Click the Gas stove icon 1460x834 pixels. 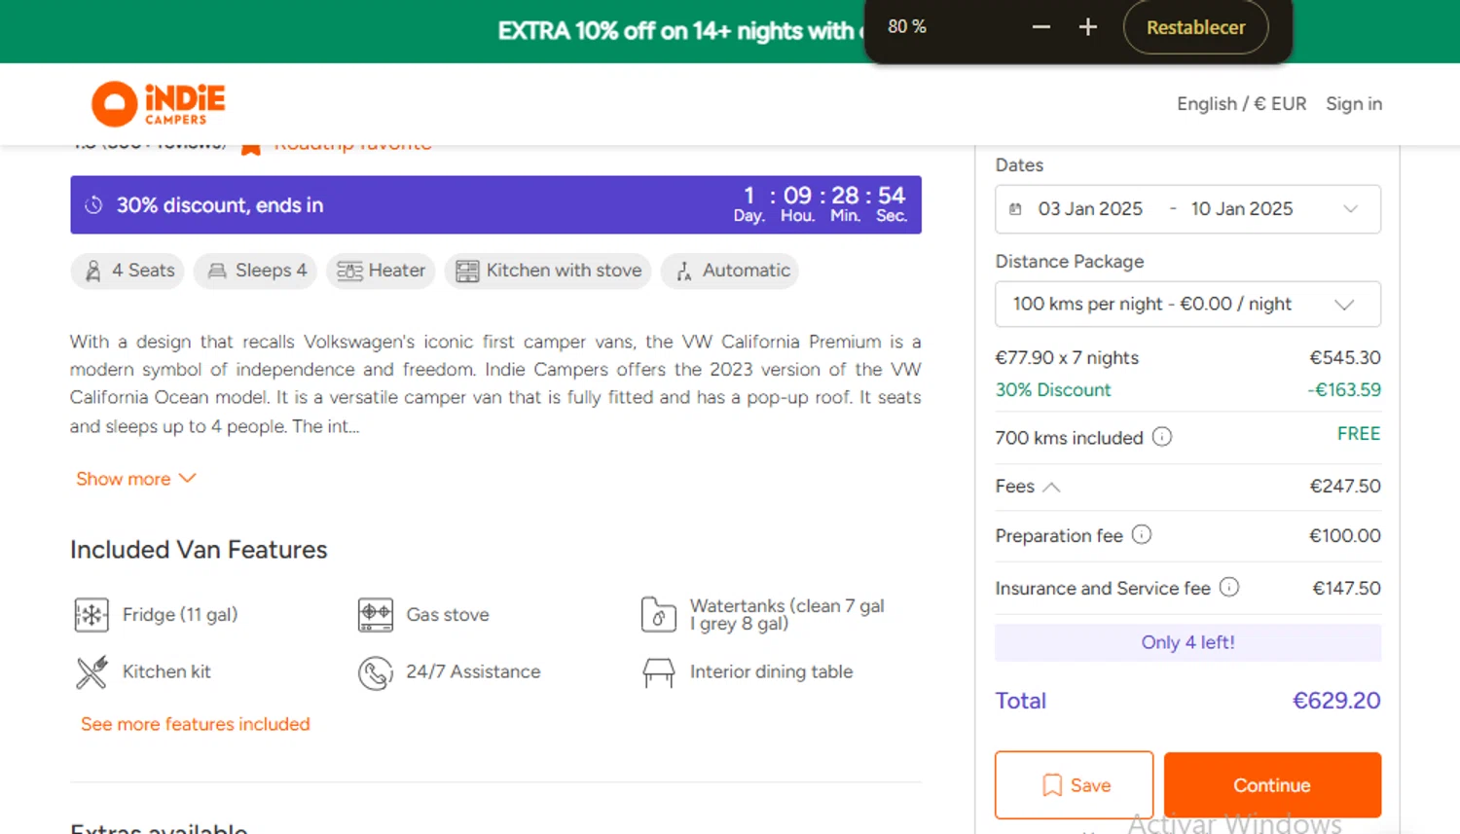376,615
